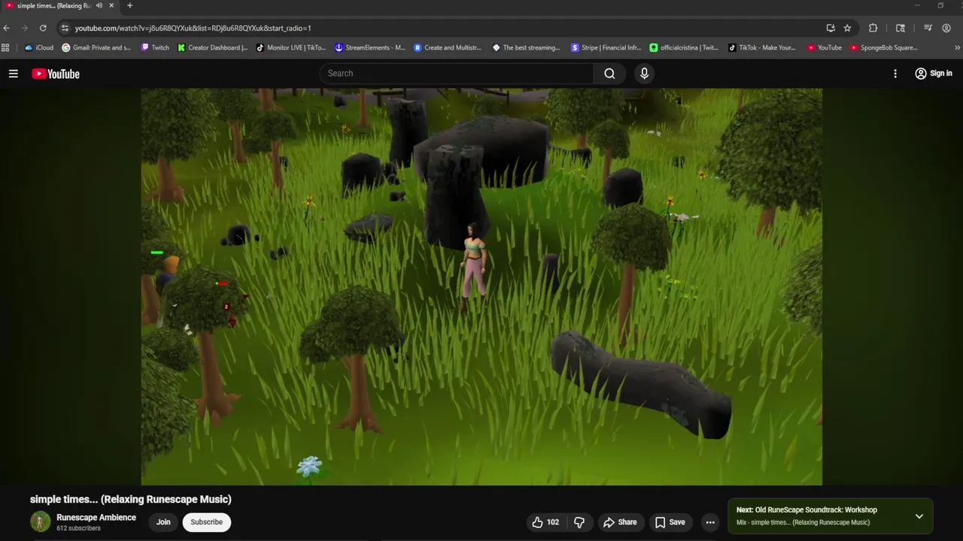The image size is (963, 541).
Task: Start voice search with the microphone
Action: (x=644, y=74)
